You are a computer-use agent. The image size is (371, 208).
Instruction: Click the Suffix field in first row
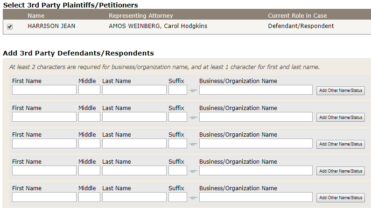point(178,90)
